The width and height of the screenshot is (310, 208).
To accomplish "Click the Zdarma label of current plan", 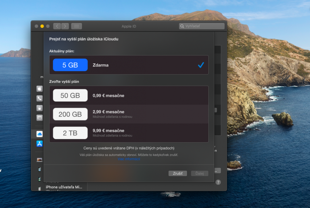I will coord(101,65).
